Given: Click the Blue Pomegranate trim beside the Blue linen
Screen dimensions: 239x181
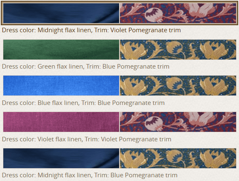Looking at the screenshot, I should pos(178,86).
